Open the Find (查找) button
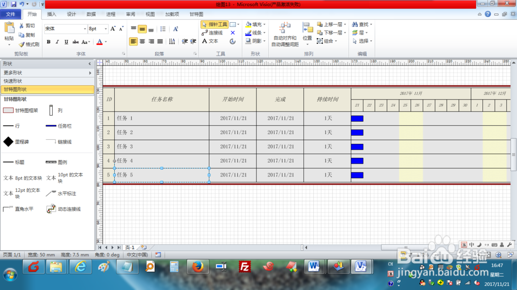This screenshot has width=517, height=290. tap(362, 24)
